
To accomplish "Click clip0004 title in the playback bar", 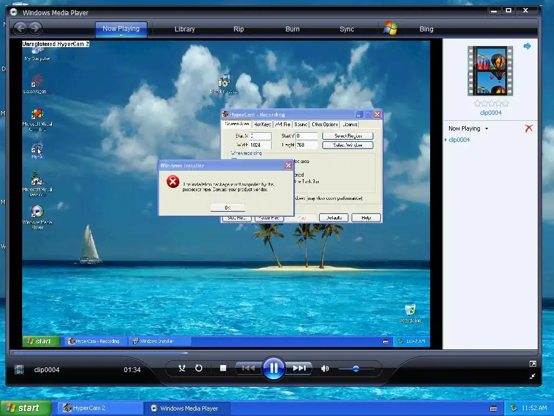I will click(47, 369).
